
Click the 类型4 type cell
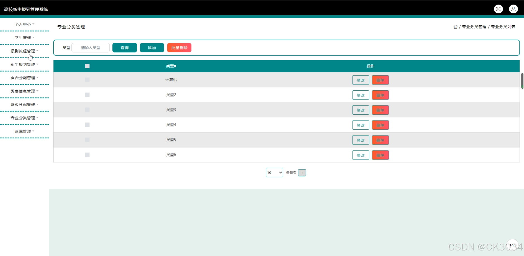[x=171, y=125]
